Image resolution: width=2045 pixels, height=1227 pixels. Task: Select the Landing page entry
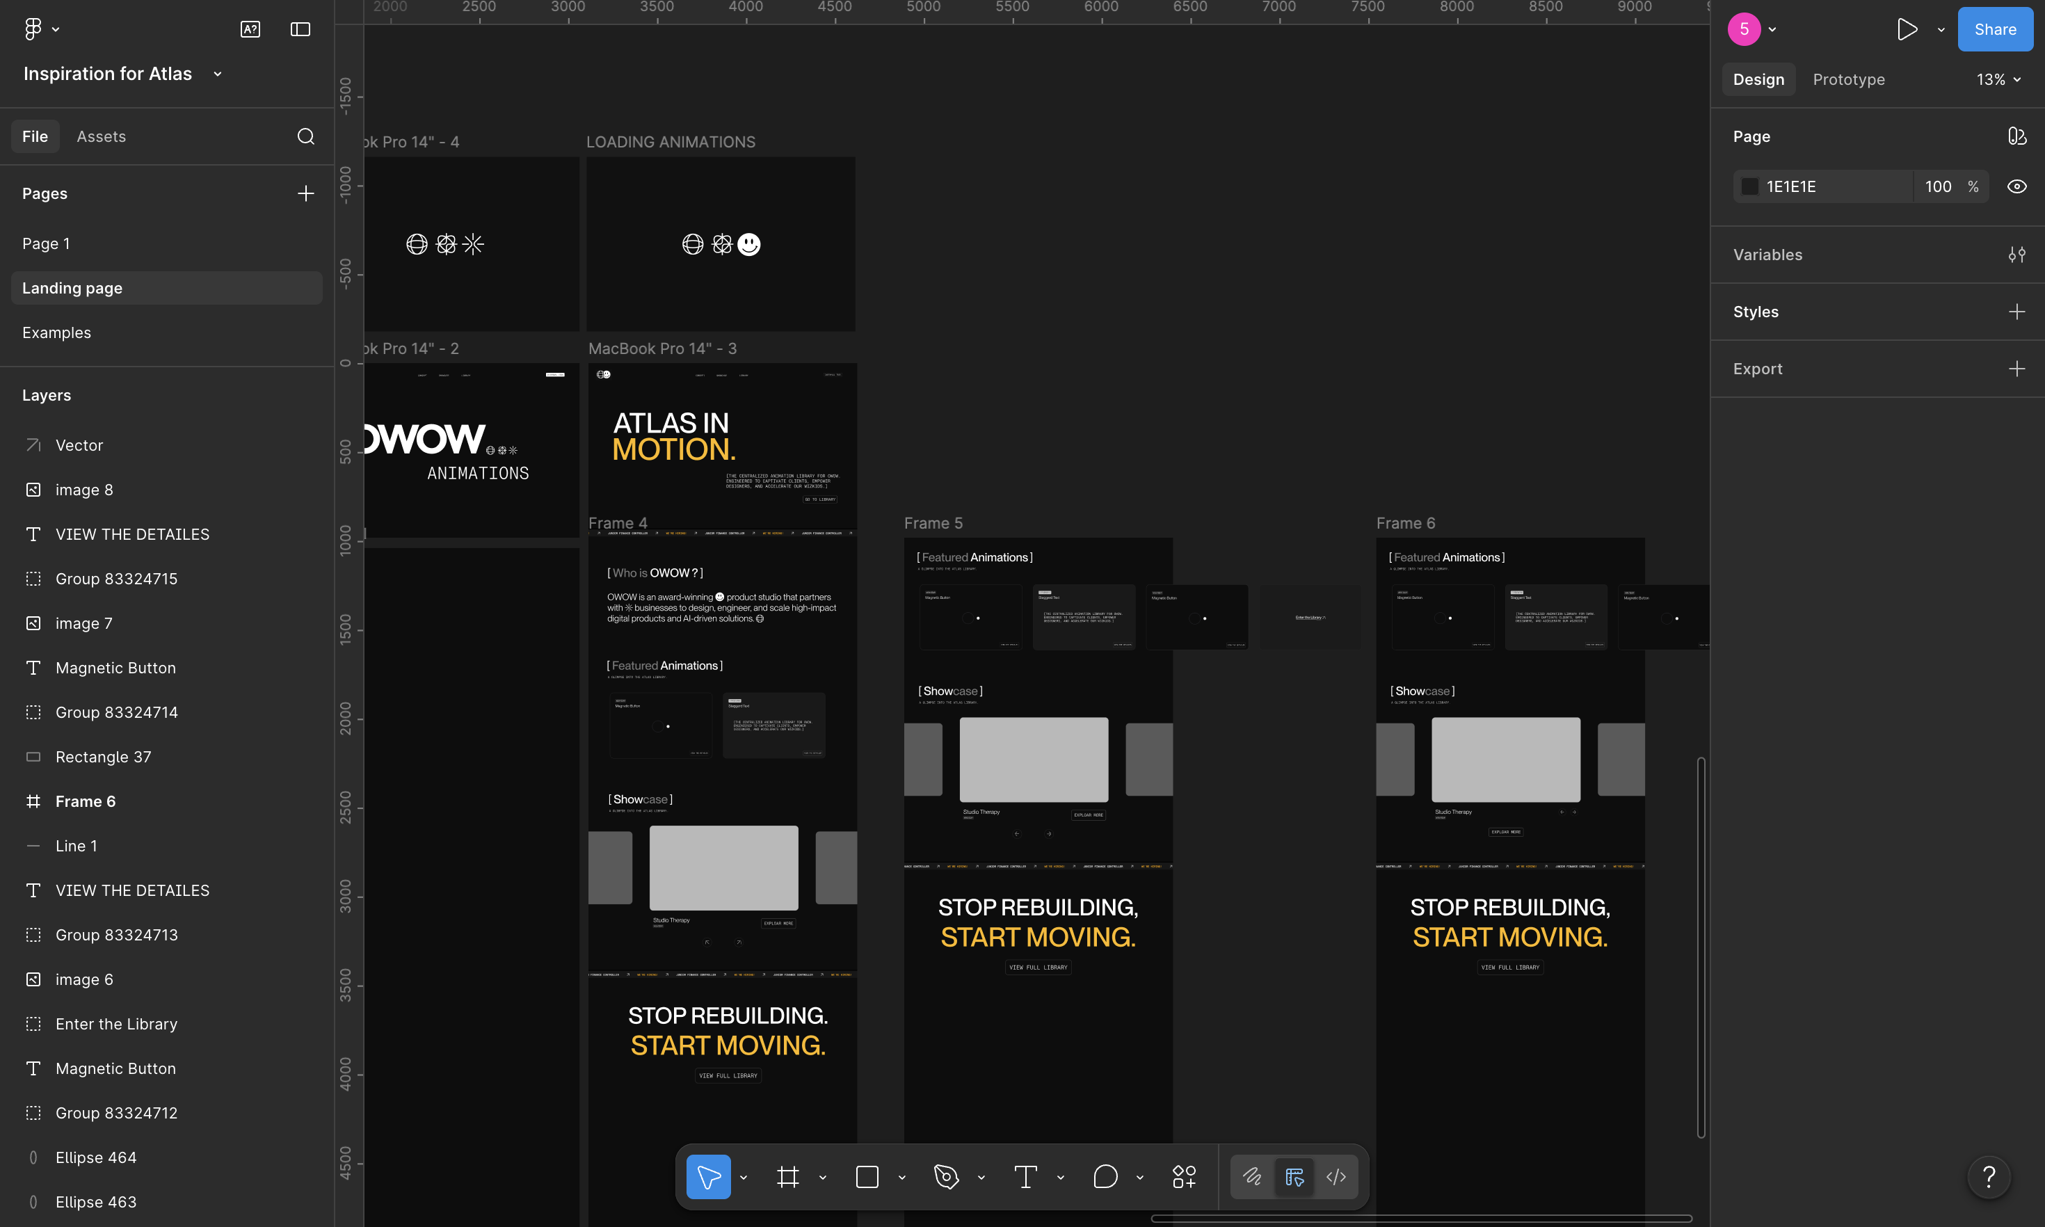pos(167,289)
